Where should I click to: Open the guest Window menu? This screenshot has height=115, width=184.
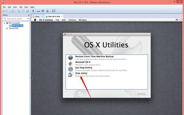coord(83,20)
